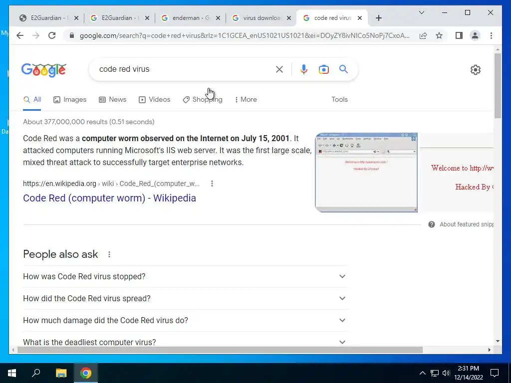This screenshot has width=511, height=383.
Task: Click the About featured snippets help icon
Action: pos(432,224)
